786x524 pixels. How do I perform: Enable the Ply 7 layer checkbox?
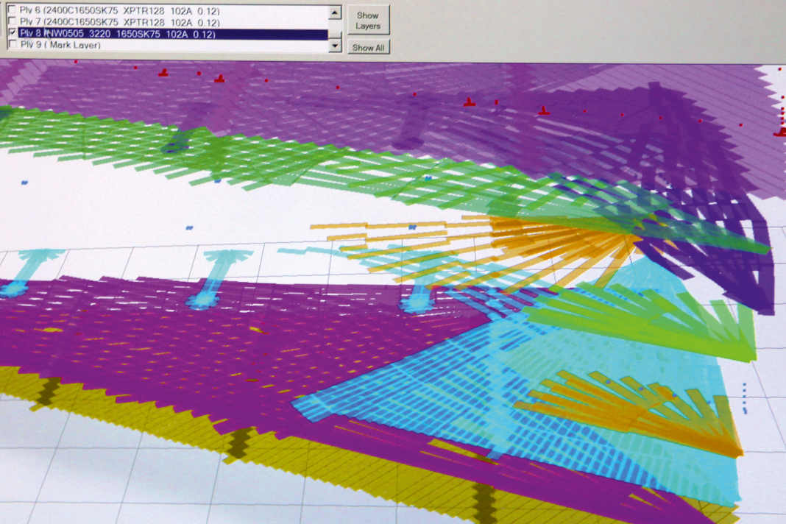pyautogui.click(x=11, y=22)
